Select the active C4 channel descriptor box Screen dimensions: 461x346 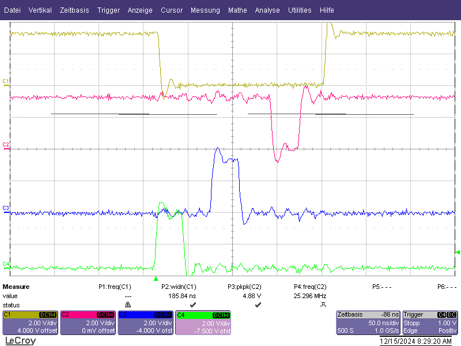coord(203,323)
